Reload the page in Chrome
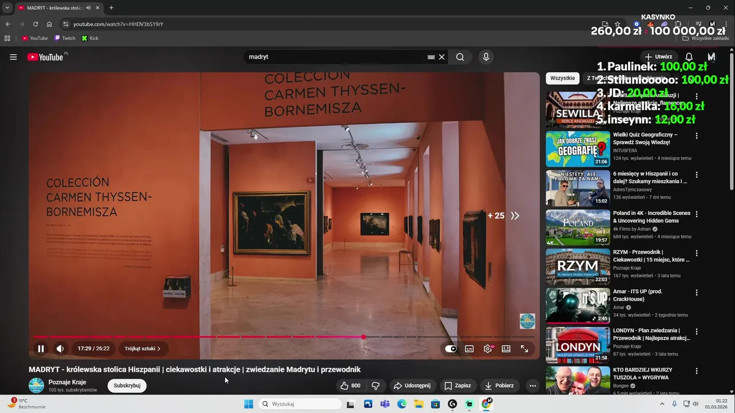Screen dimensions: 735x413 point(35,24)
